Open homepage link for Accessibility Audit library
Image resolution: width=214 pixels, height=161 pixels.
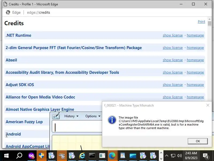pyautogui.click(x=195, y=72)
